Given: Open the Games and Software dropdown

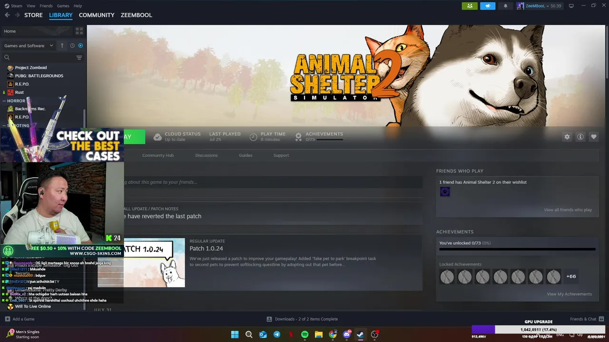Looking at the screenshot, I should coord(29,46).
